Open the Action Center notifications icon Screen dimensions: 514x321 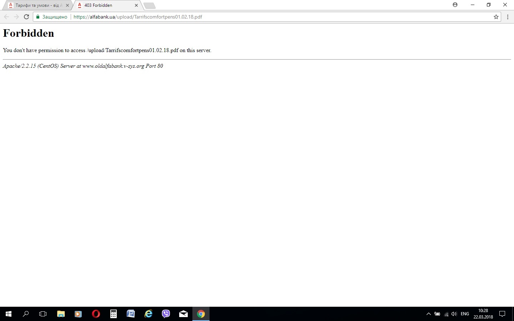click(x=502, y=314)
